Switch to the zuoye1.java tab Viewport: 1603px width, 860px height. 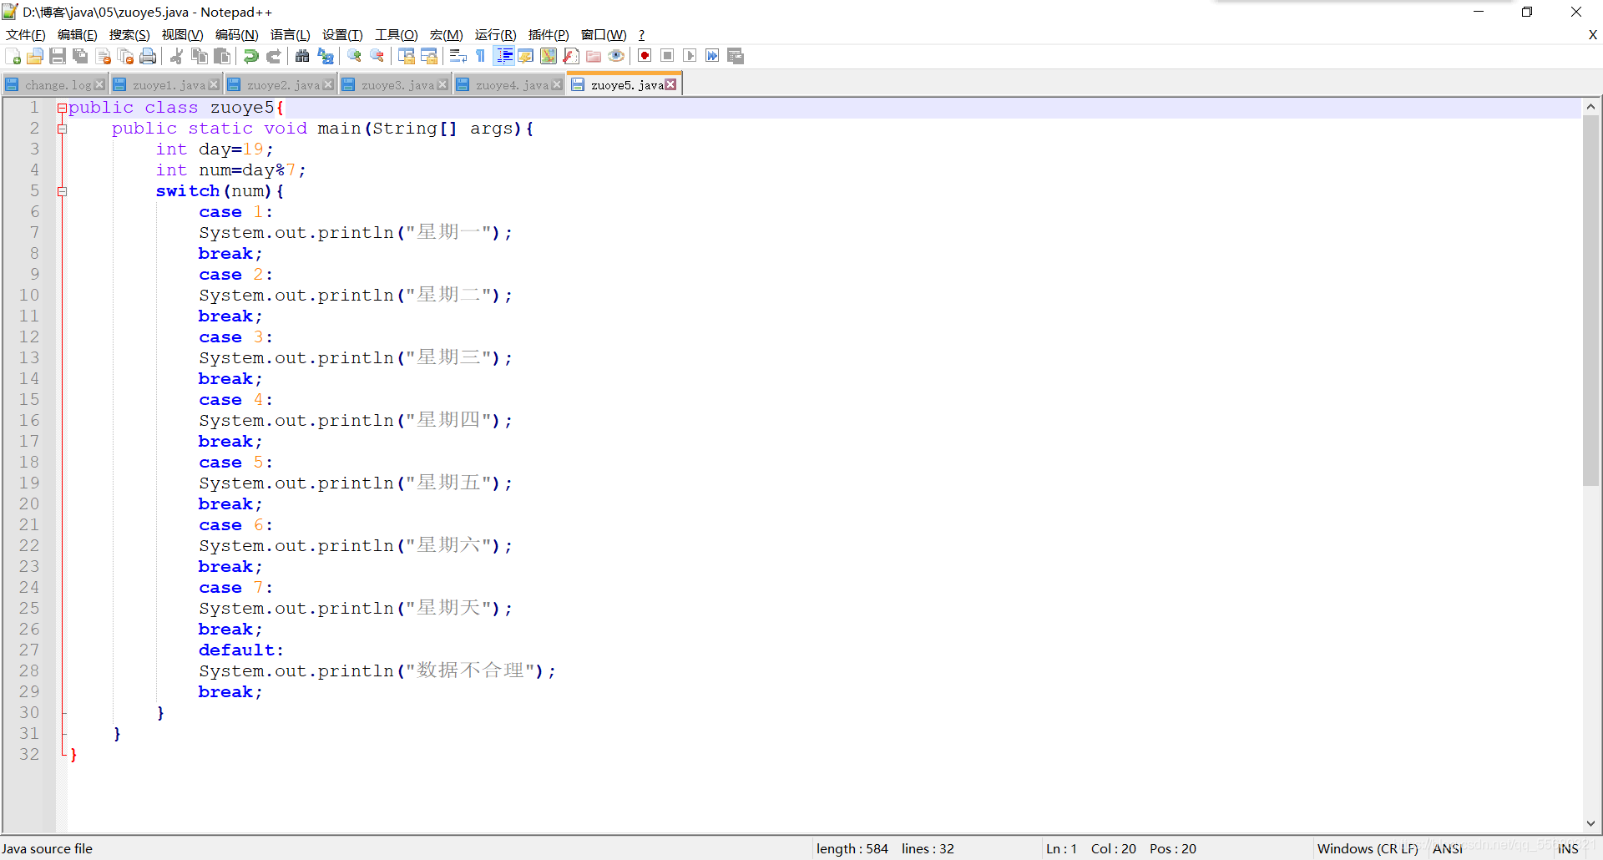(167, 84)
